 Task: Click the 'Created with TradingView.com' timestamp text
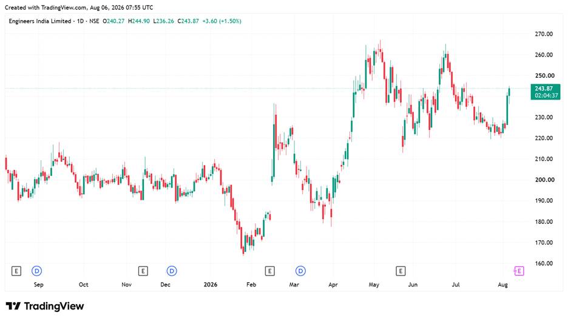[79, 7]
